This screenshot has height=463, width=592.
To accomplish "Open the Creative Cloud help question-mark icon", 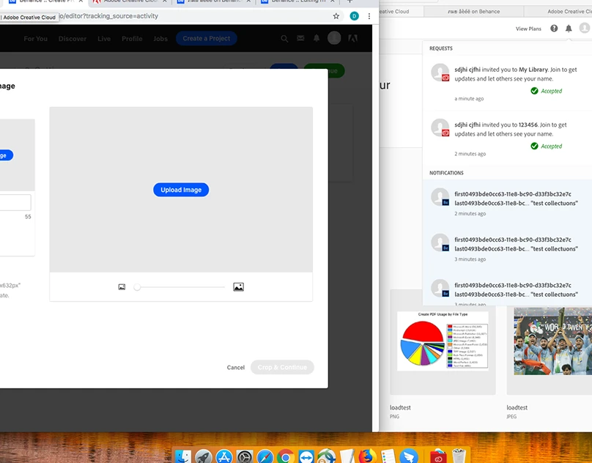I will pyautogui.click(x=554, y=29).
